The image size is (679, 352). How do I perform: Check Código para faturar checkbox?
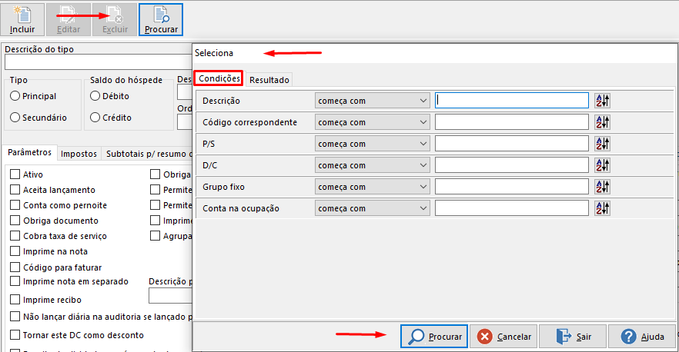point(15,267)
